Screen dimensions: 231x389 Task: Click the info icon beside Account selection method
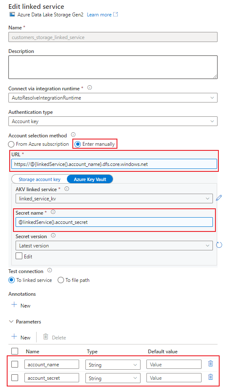point(73,135)
